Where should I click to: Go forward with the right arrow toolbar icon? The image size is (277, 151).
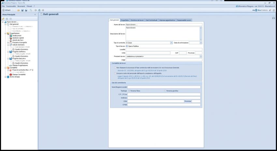click(43, 10)
